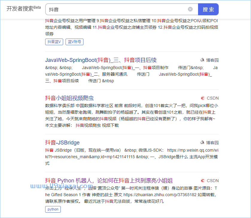Click the blue 搜索 search button
251x218 pixels.
click(x=208, y=9)
